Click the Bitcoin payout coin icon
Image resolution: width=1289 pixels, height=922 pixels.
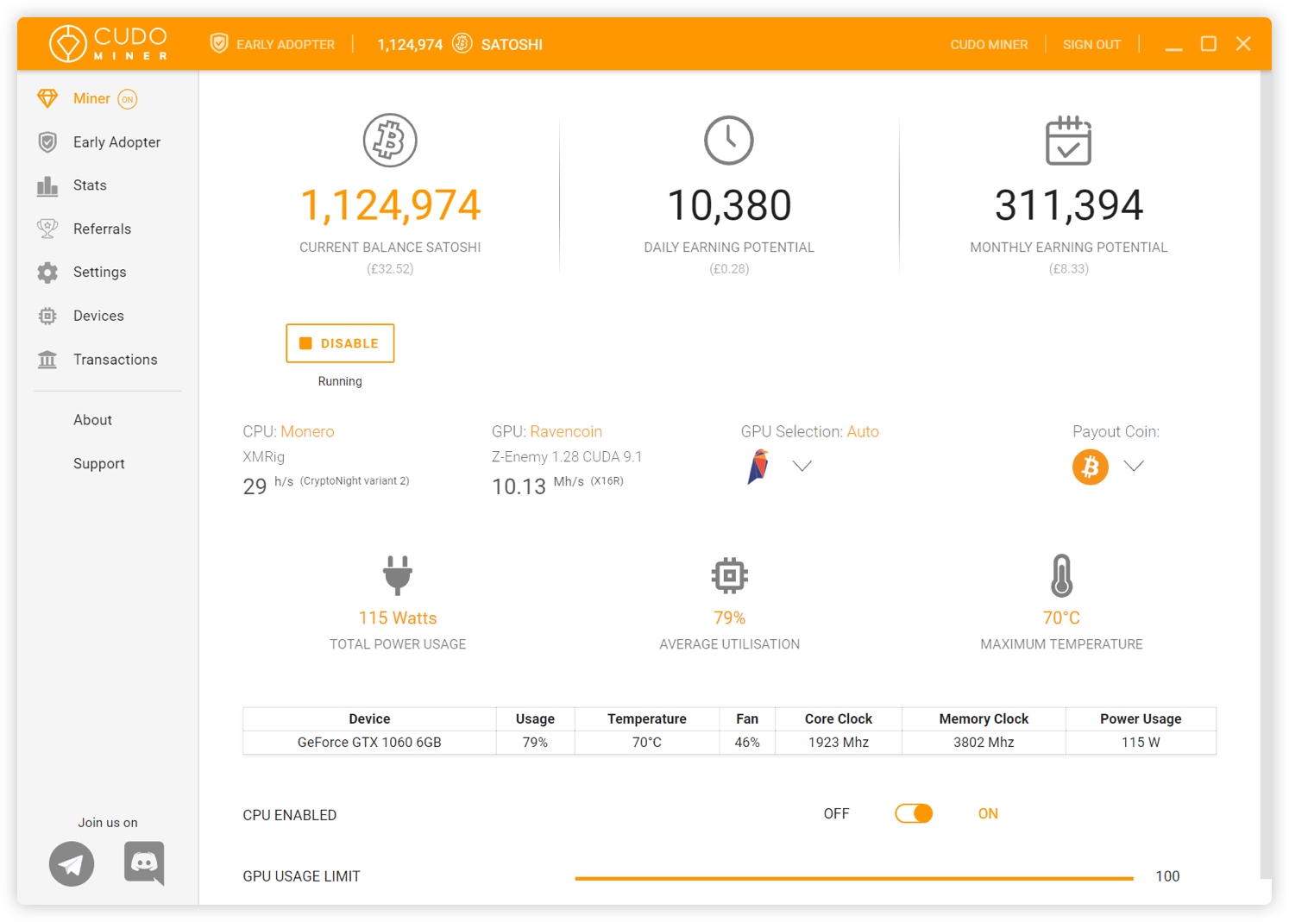(1090, 467)
